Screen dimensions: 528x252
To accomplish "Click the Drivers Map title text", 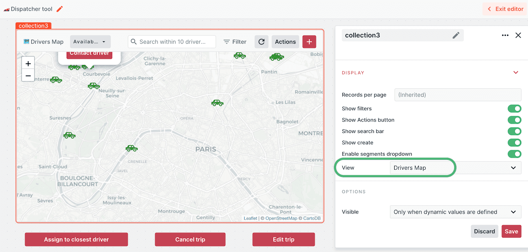I will coord(47,42).
